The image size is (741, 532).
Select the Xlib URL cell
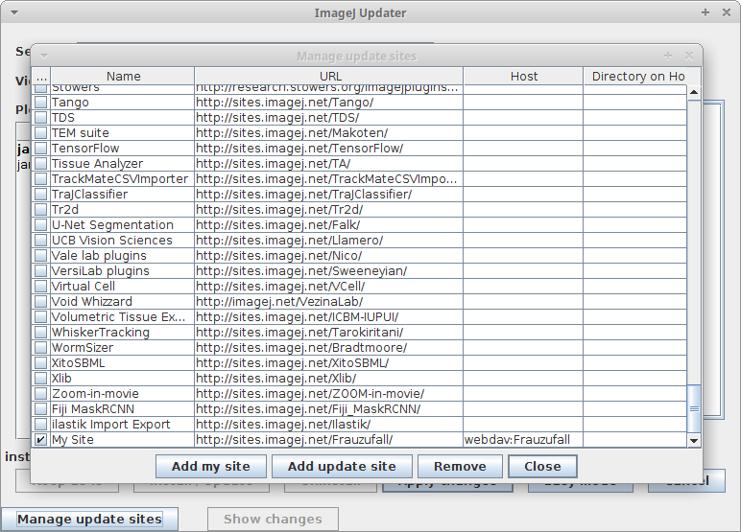(329, 378)
